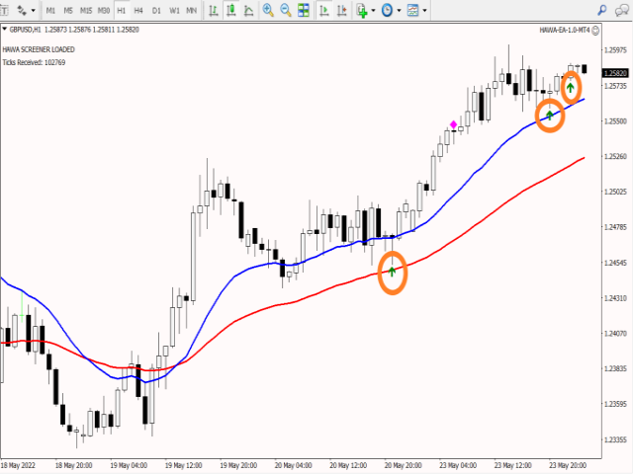The height and width of the screenshot is (474, 633).
Task: Select the text label tool icon
Action: coord(4,11)
